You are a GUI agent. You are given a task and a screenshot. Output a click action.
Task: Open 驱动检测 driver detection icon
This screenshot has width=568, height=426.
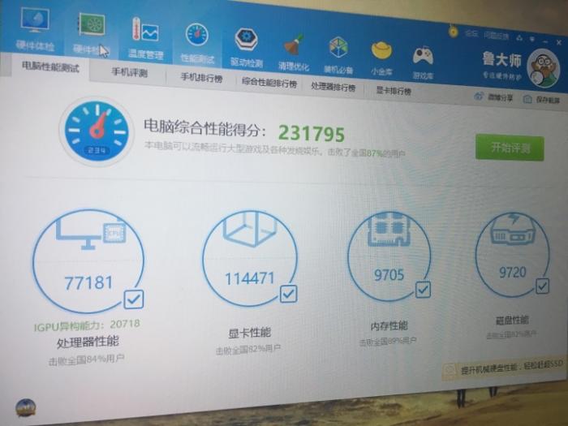[246, 41]
